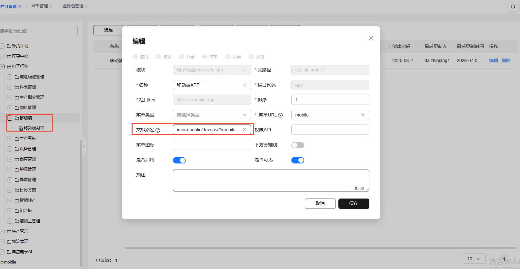This screenshot has height=269, width=520.
Task: Expand the 地址码池管理 tree node
Action: point(10,77)
